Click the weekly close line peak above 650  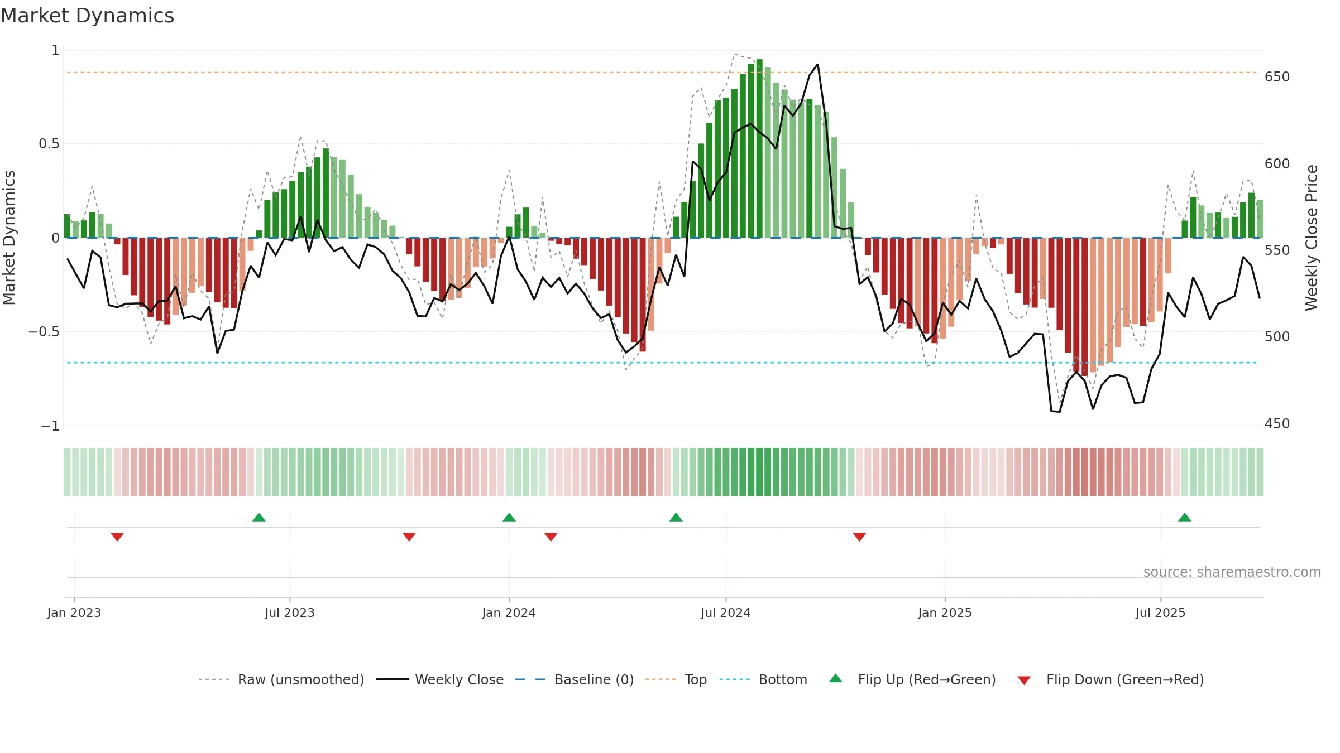[818, 65]
